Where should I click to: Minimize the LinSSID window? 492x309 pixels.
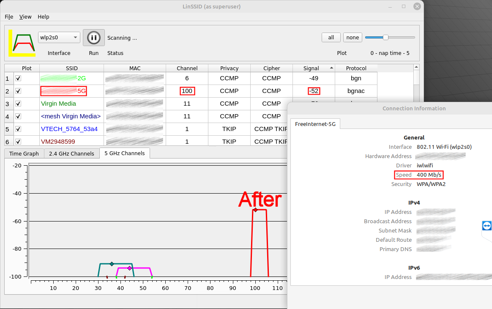390,6
